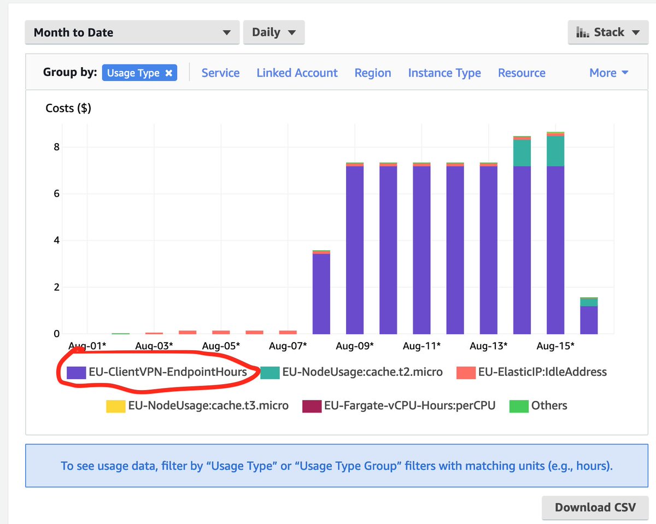Toggle the maroon EU-Fargate-vCPU-Hours:perCPU legend swatch
Viewport: 656px width, 524px height.
[x=312, y=406]
